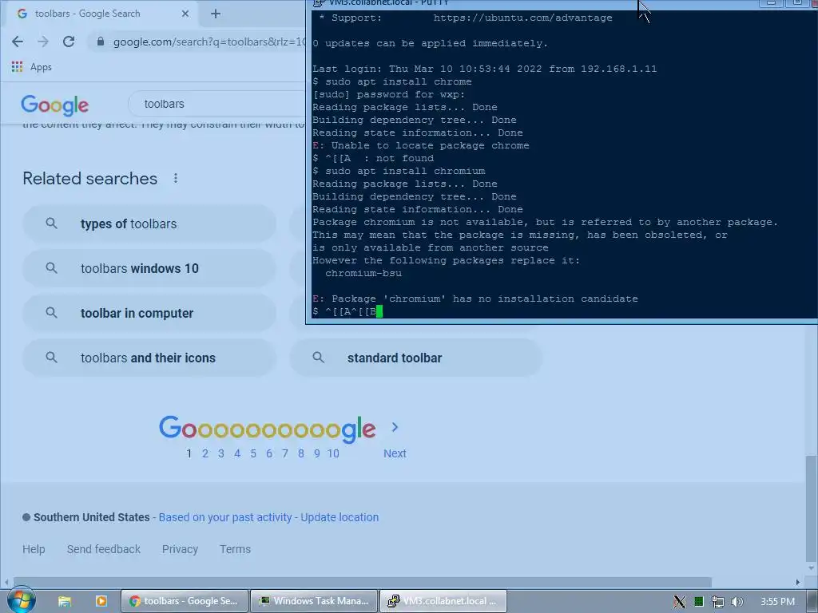This screenshot has width=818, height=613.
Task: Open the Apps grid shortcut in bookmarks bar
Action: 31,67
